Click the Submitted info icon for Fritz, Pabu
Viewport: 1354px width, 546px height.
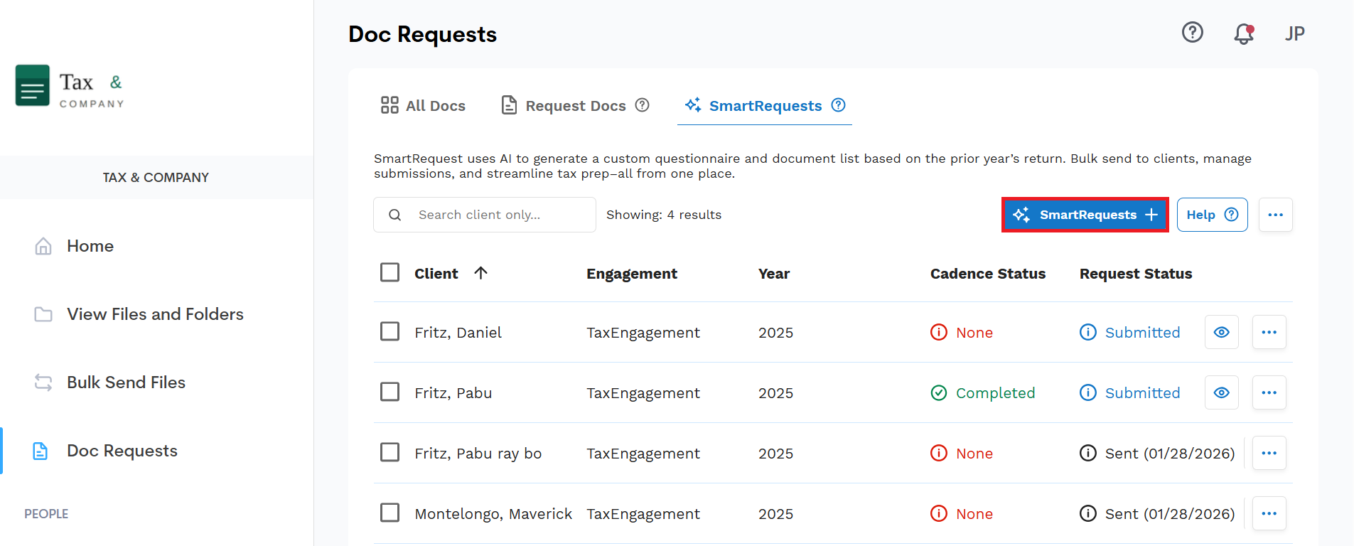(x=1088, y=392)
